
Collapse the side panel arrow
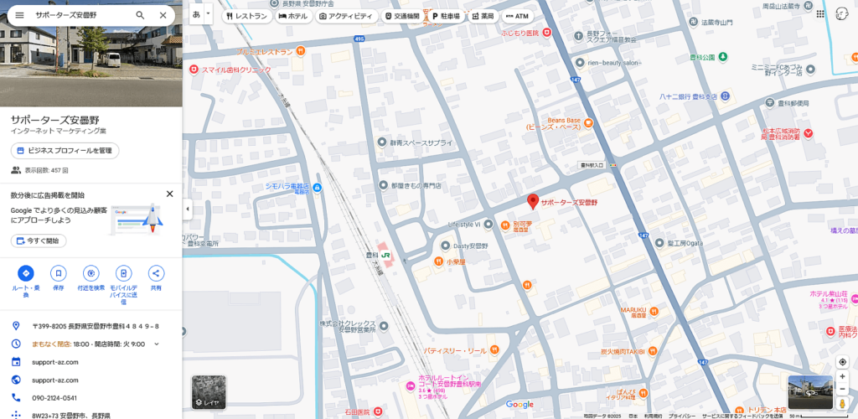pyautogui.click(x=187, y=209)
